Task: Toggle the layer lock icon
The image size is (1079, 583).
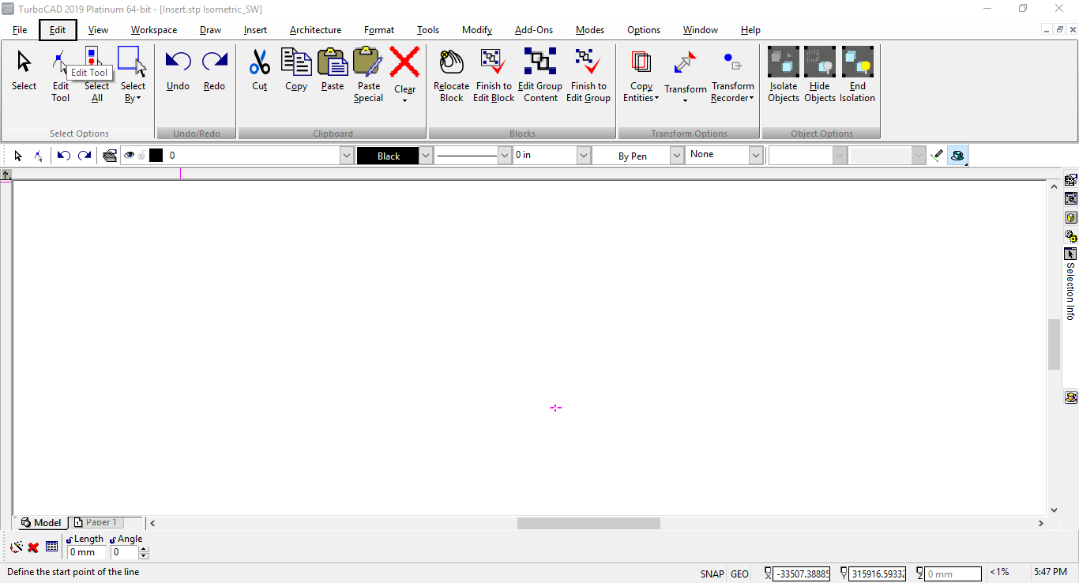Action: 142,156
